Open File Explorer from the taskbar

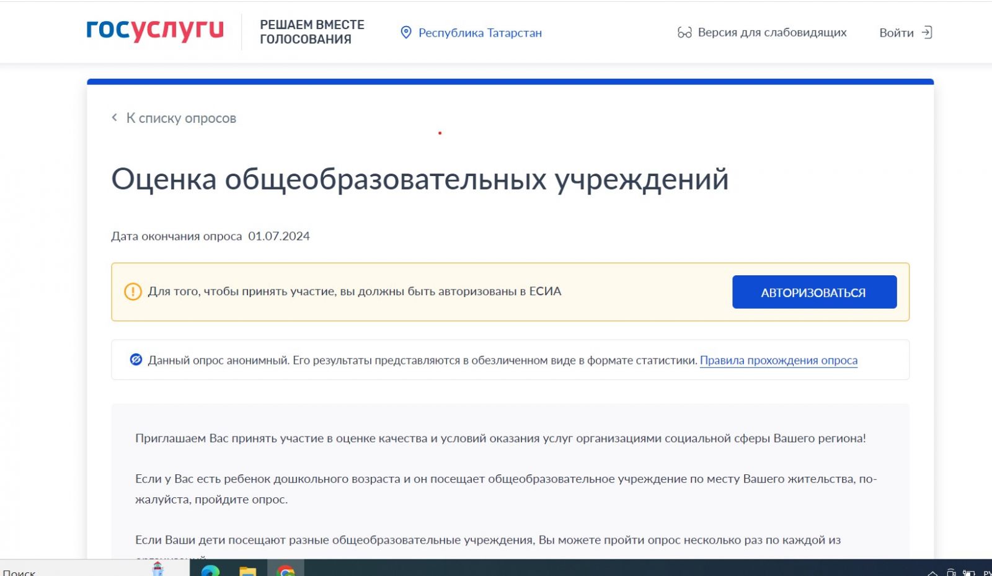[247, 570]
